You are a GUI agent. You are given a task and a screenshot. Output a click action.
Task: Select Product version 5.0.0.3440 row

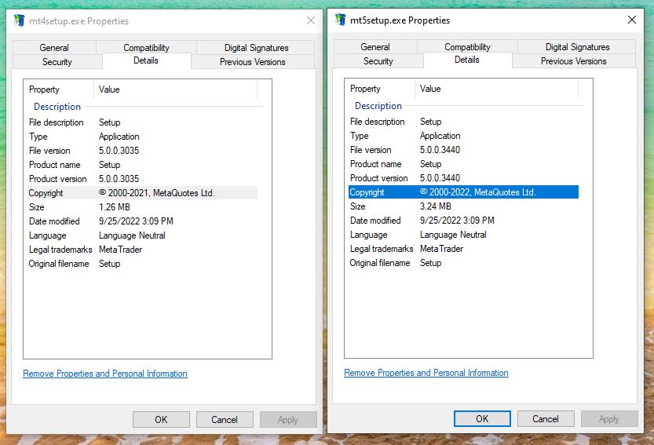[x=464, y=178]
